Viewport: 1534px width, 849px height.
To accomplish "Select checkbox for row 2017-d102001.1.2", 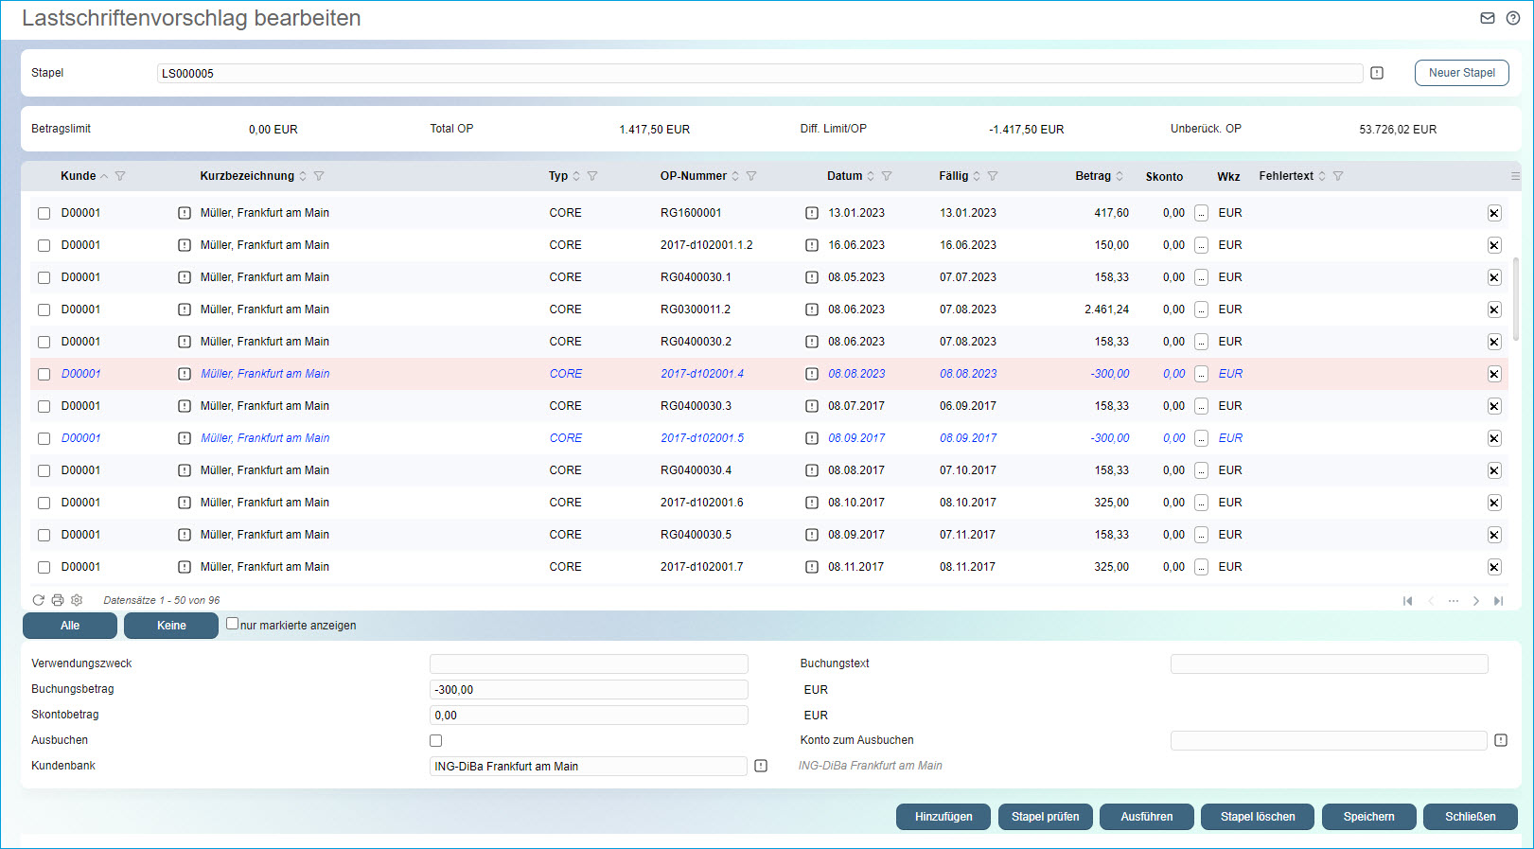I will (44, 245).
